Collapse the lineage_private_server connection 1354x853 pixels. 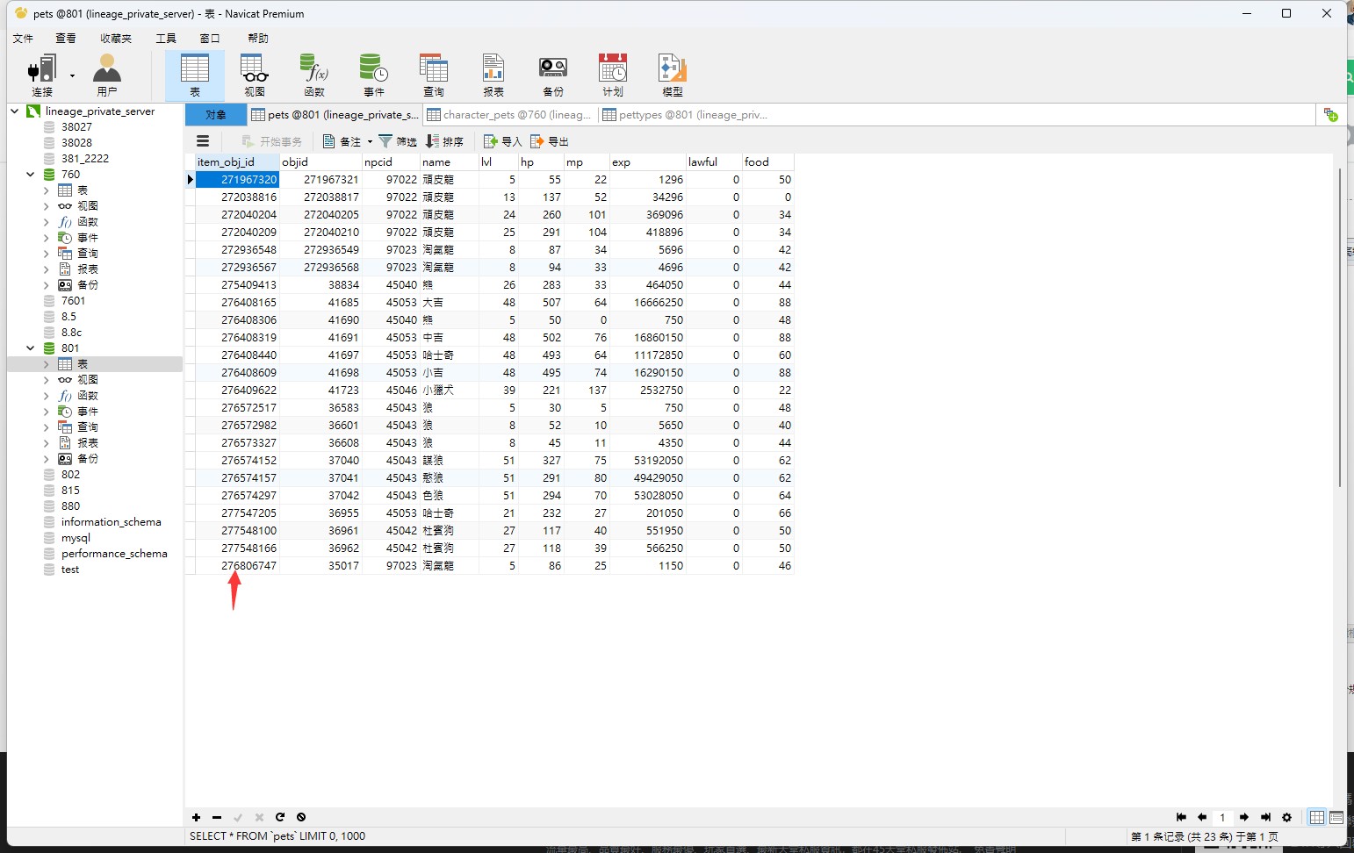(x=15, y=111)
